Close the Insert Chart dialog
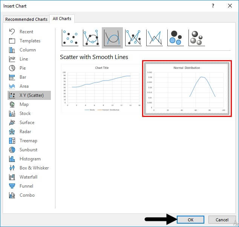The width and height of the screenshot is (239, 227). pos(230,6)
